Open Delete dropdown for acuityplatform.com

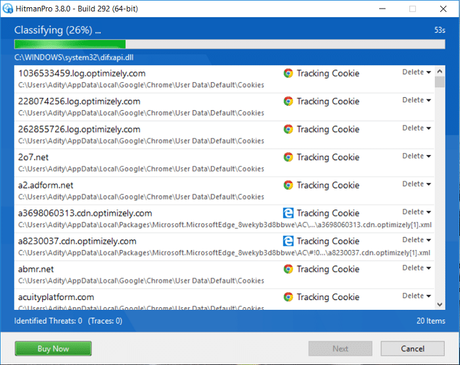click(417, 296)
